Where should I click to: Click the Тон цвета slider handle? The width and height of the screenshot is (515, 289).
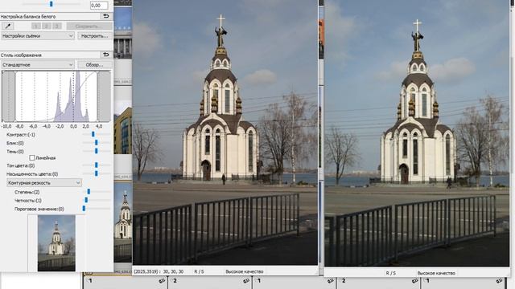(x=97, y=165)
